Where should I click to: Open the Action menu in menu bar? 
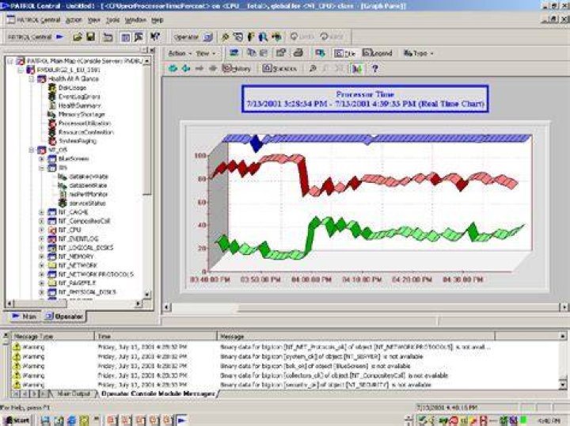[74, 20]
